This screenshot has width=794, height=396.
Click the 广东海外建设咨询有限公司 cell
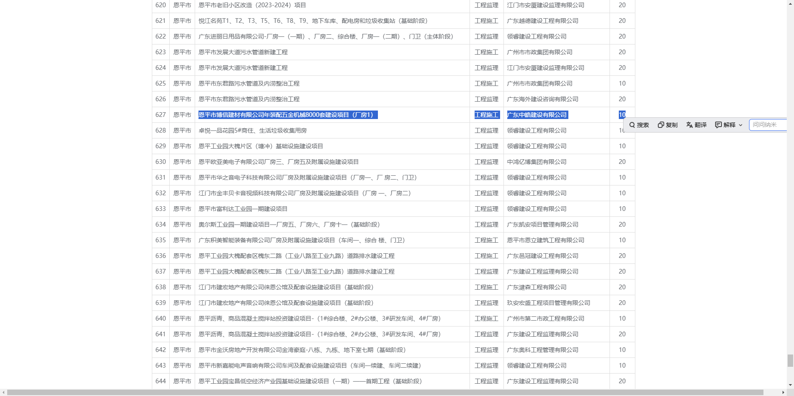(x=542, y=99)
